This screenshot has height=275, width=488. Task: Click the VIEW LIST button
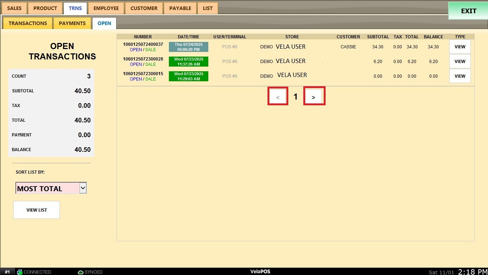37,210
